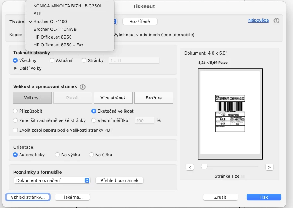Expand the Další volby disclosure triangle
Image resolution: width=293 pixels, height=208 pixels.
point(16,68)
